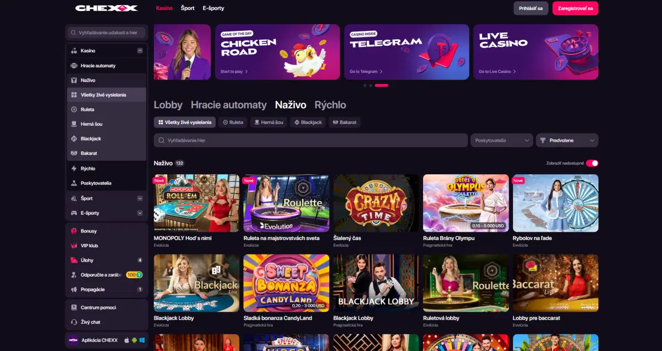Select the active pink banner carousel indicator

[381, 86]
